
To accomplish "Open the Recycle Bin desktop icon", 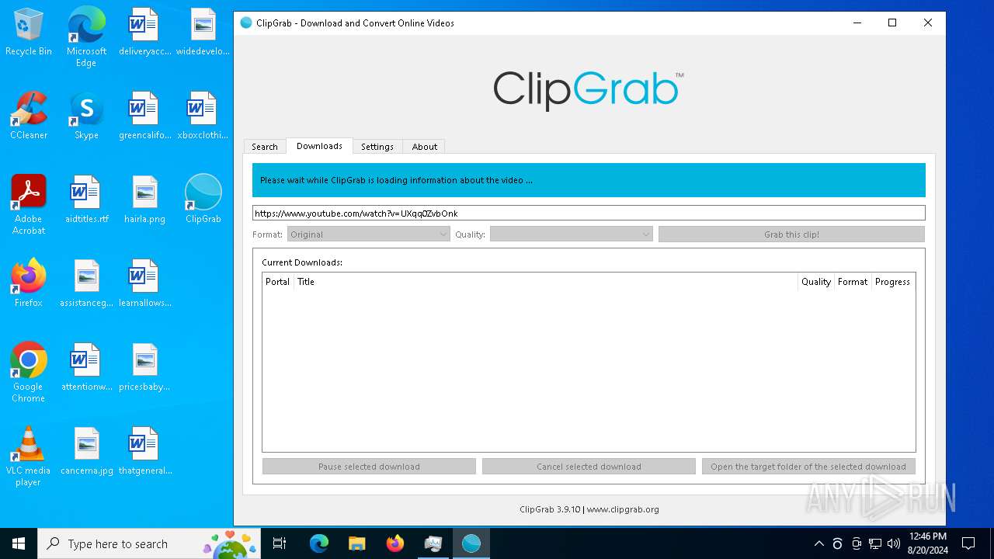I will [x=29, y=32].
